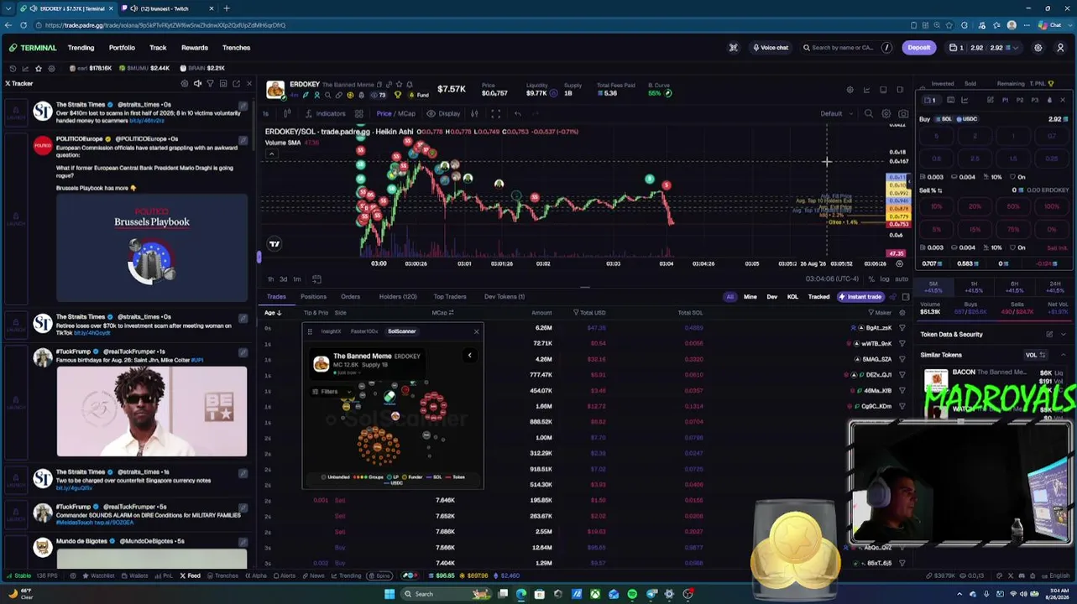Click the bonding curve 55% progress indicator
The image size is (1077, 604).
660,93
